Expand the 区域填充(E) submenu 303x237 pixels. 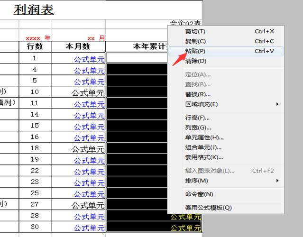tap(201, 104)
